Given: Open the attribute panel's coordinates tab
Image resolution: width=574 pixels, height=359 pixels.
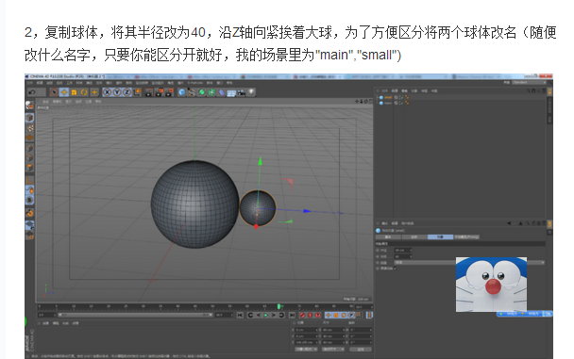Looking at the screenshot, I should point(414,237).
